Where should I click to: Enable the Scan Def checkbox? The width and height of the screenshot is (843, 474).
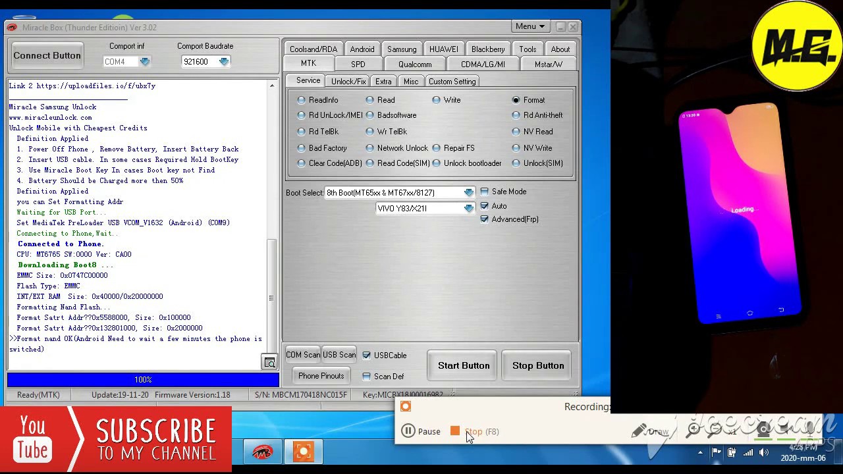coord(367,377)
